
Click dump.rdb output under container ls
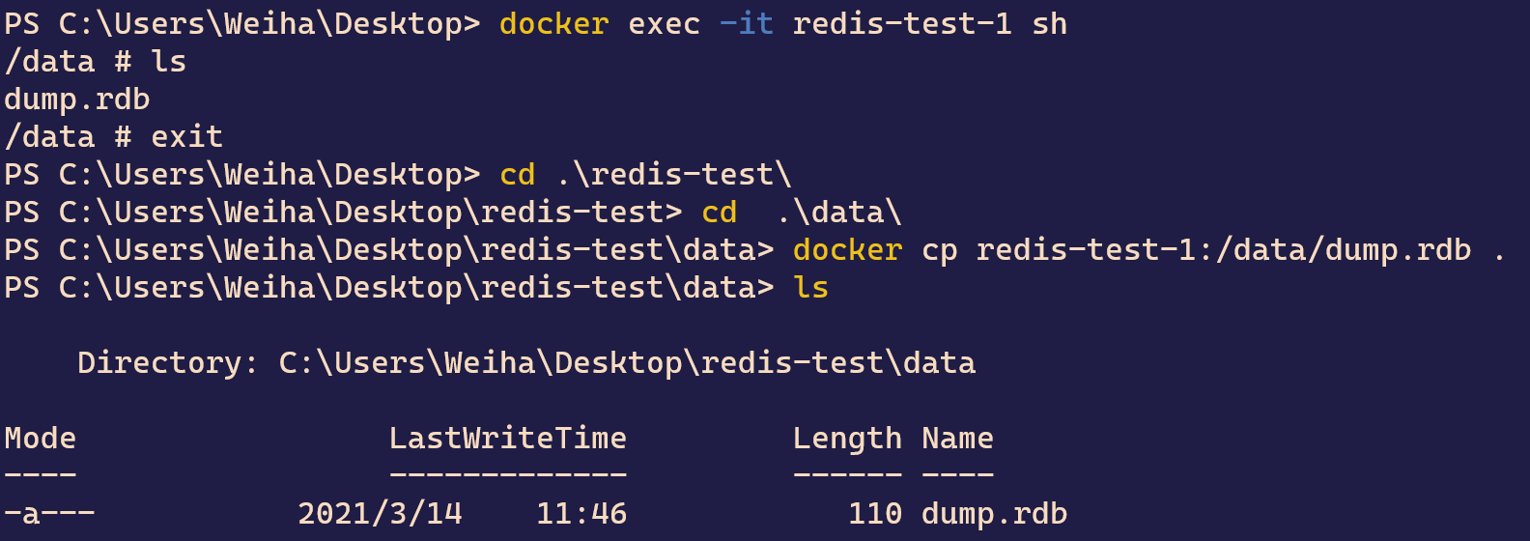pos(77,100)
